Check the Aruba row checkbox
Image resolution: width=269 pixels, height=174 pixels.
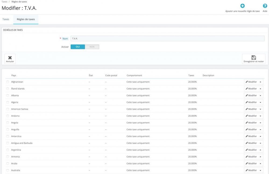[x=8, y=163]
